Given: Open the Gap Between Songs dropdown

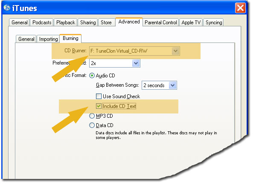Looking at the screenshot, I should pos(159,85).
